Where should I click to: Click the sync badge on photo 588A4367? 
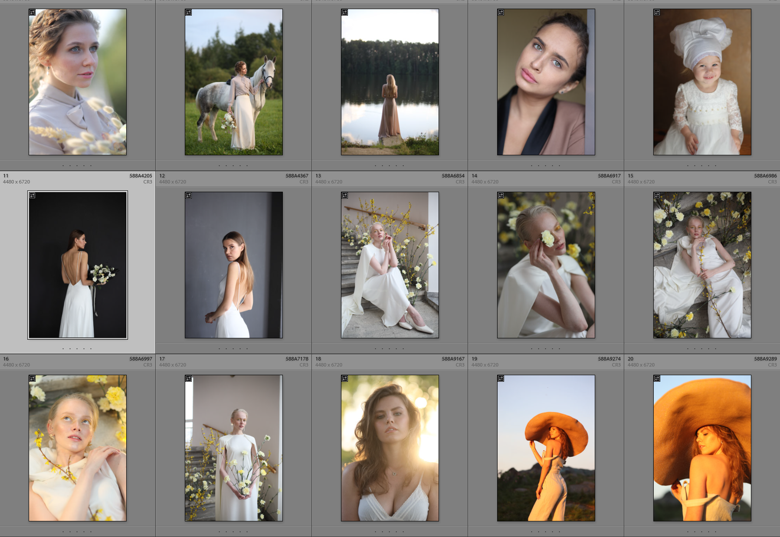point(189,196)
